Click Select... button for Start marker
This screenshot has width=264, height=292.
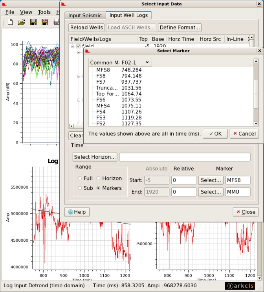tap(211, 180)
